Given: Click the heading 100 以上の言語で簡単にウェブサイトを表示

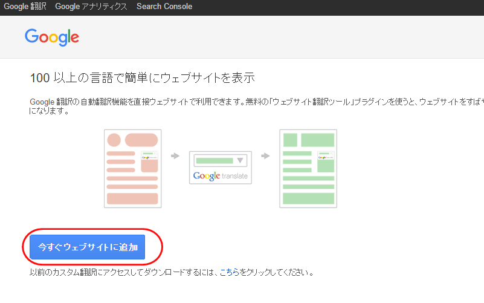Looking at the screenshot, I should [142, 78].
